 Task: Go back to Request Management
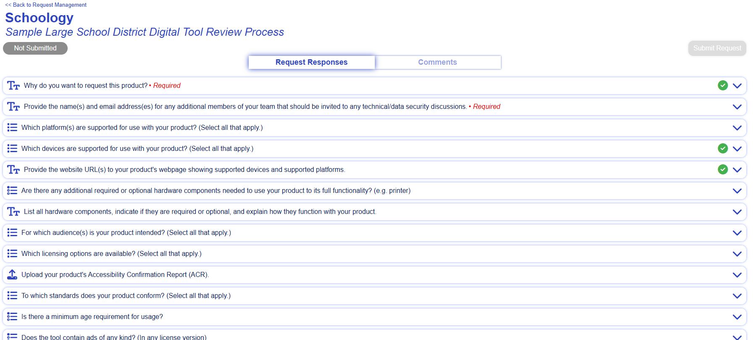(46, 5)
